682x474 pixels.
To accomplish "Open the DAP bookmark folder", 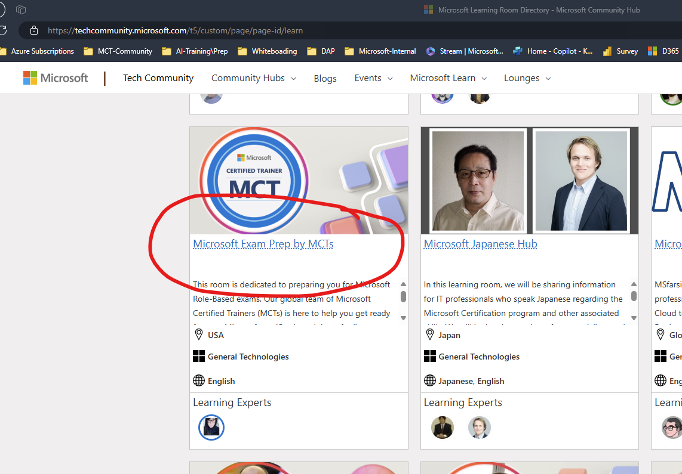I will 321,51.
